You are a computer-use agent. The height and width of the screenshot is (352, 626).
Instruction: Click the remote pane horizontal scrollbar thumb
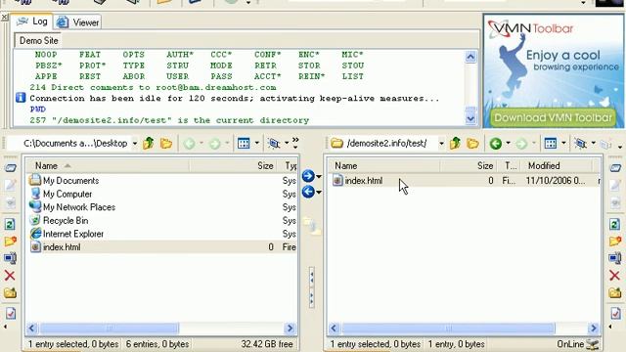448,329
